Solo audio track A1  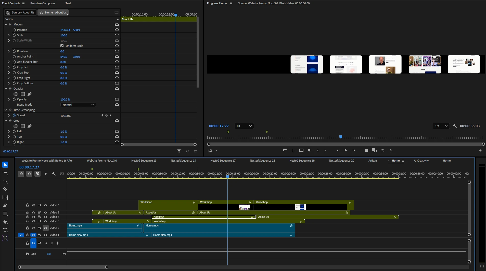tap(52, 244)
